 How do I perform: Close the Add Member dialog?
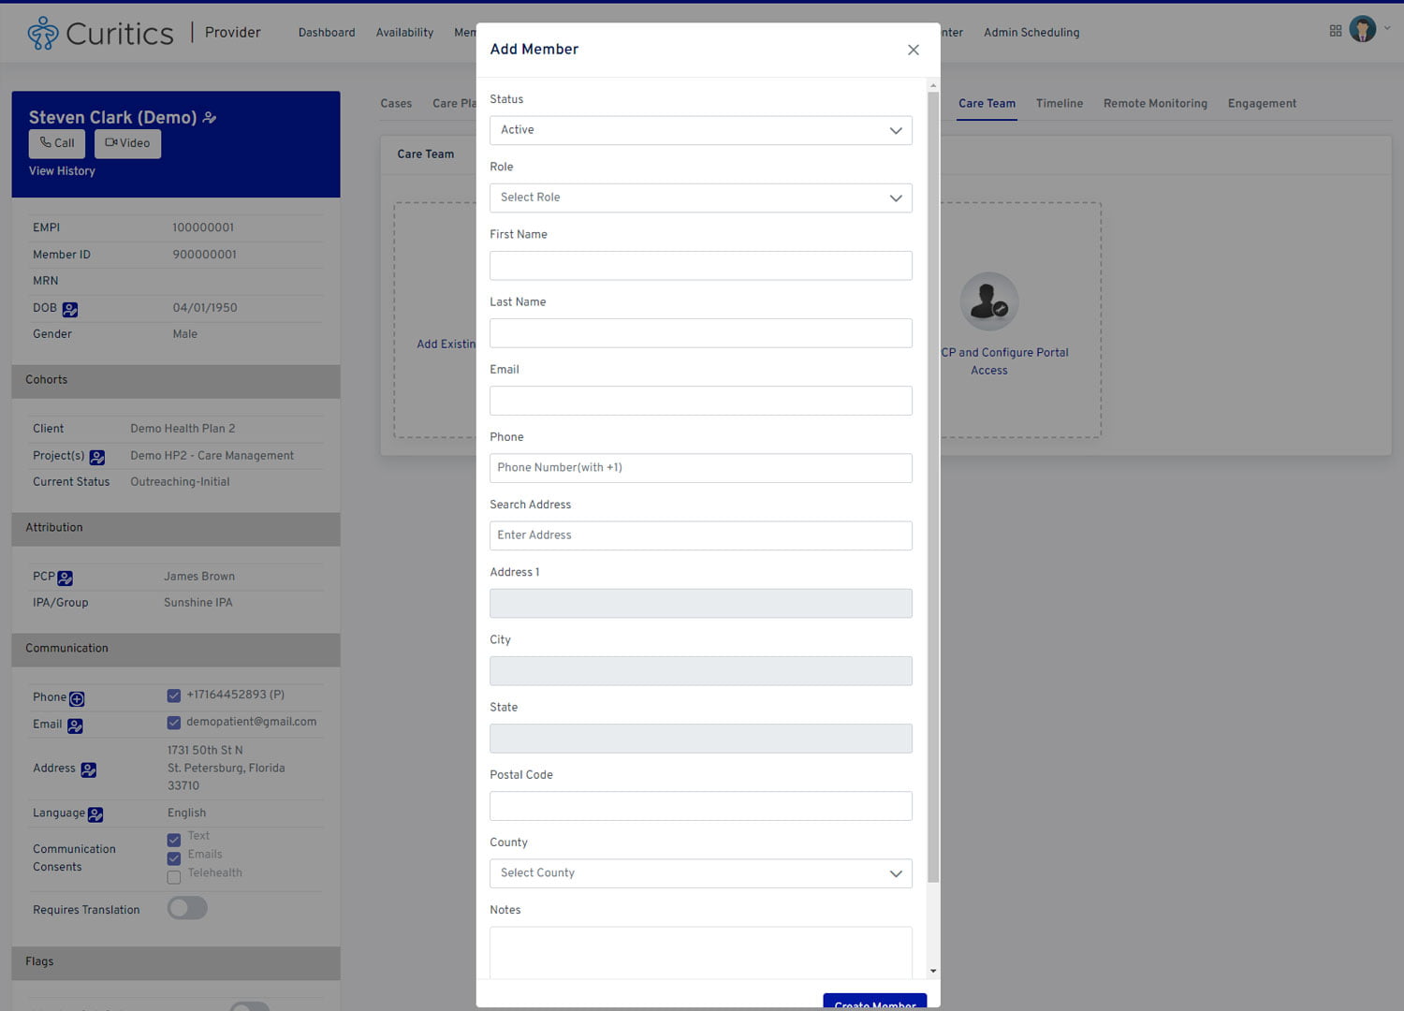pyautogui.click(x=914, y=50)
